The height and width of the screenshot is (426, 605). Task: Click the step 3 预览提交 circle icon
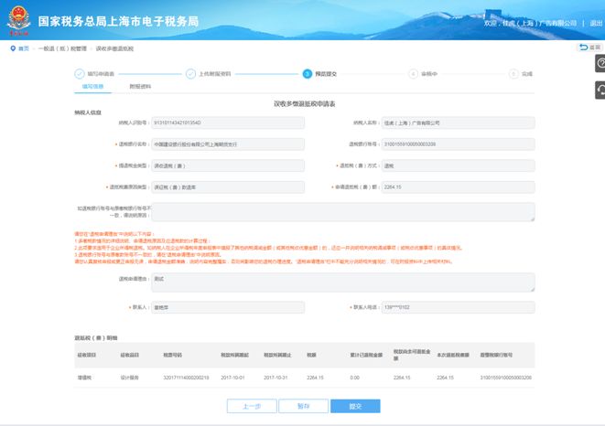(307, 74)
